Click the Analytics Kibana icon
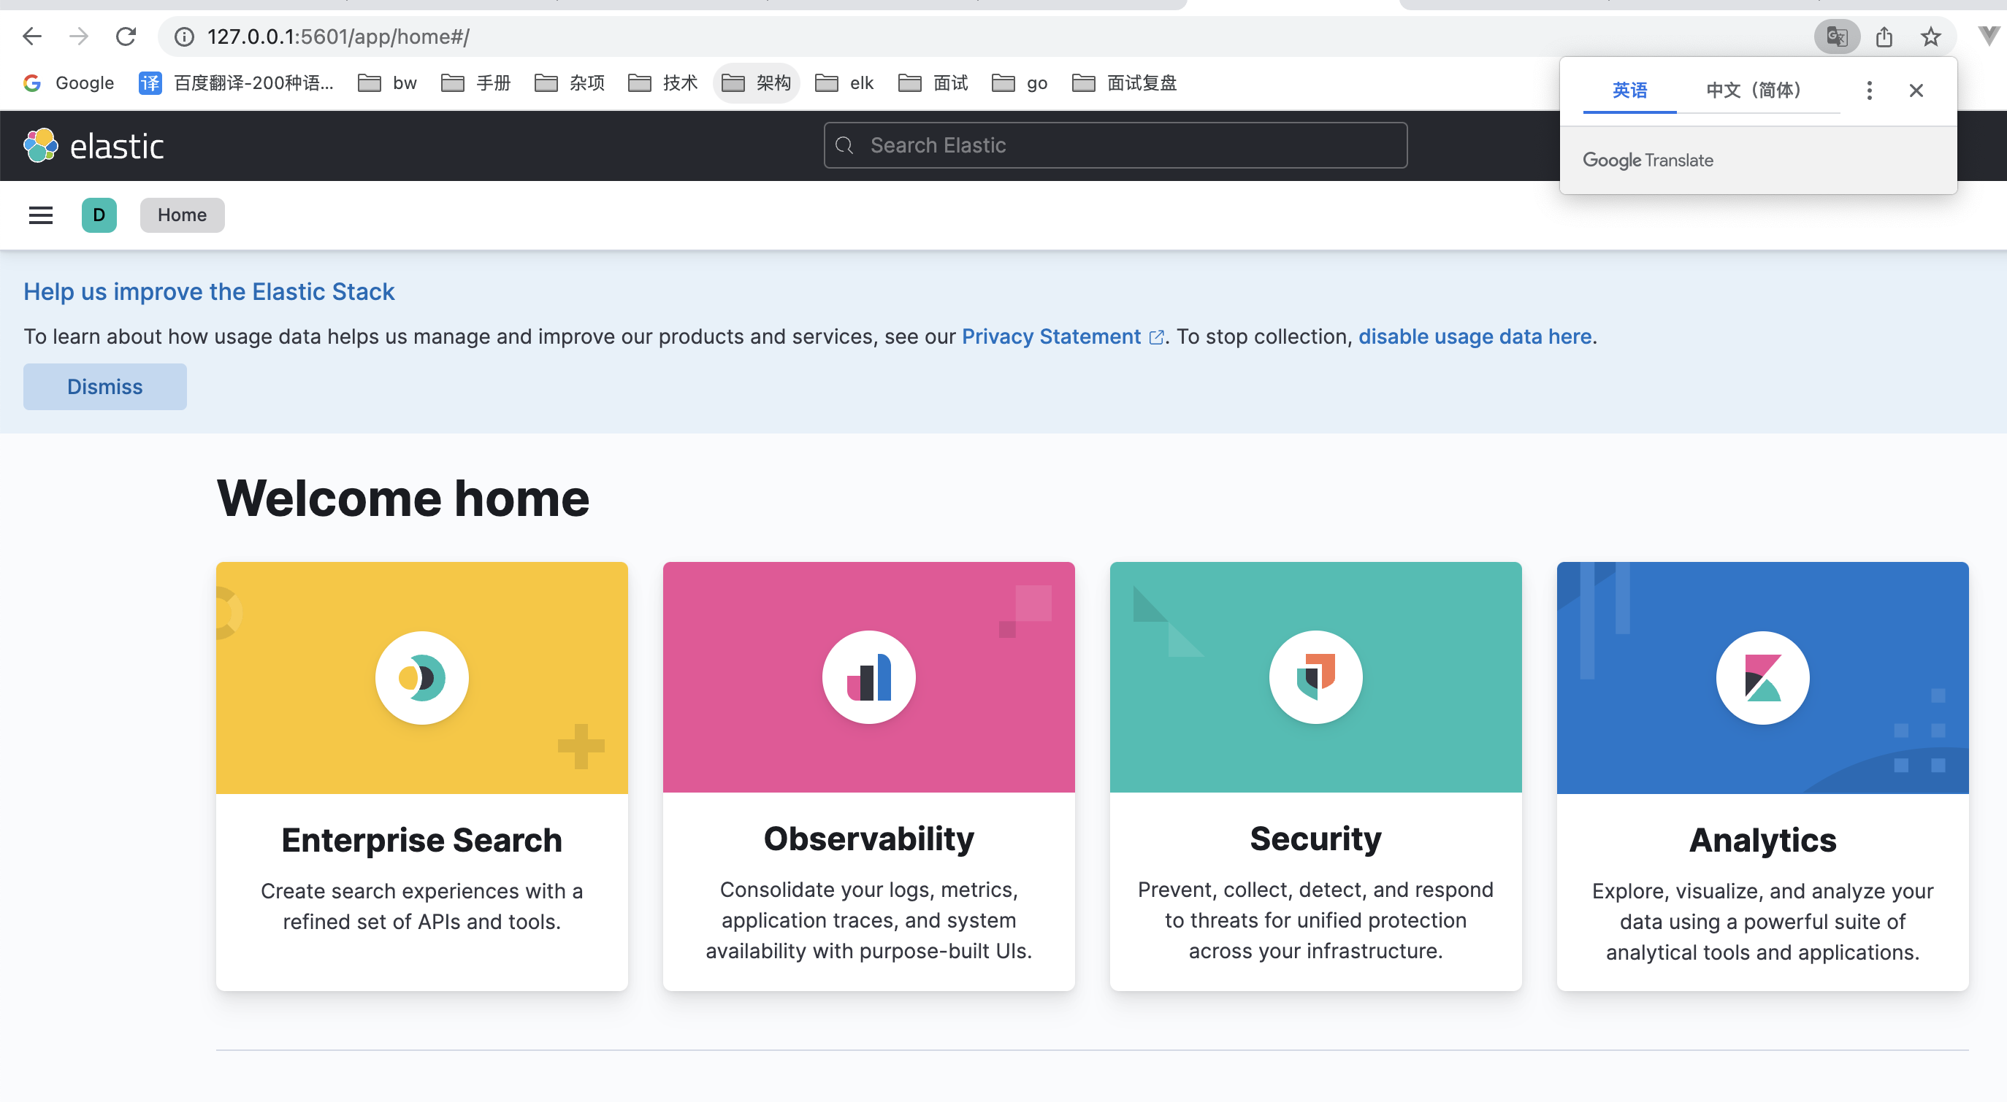2007x1102 pixels. point(1762,677)
